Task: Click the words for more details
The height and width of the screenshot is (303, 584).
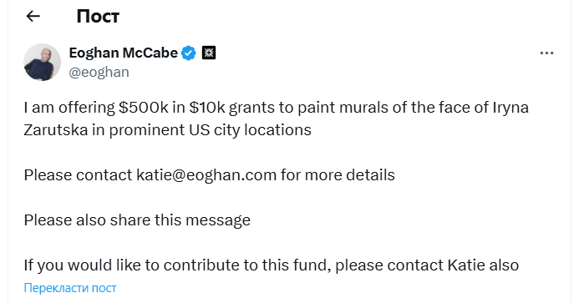Action: click(x=338, y=175)
